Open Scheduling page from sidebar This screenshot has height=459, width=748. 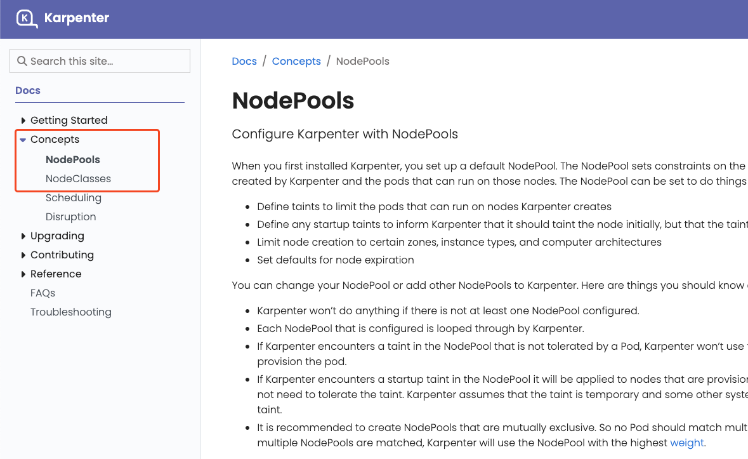[x=74, y=197]
